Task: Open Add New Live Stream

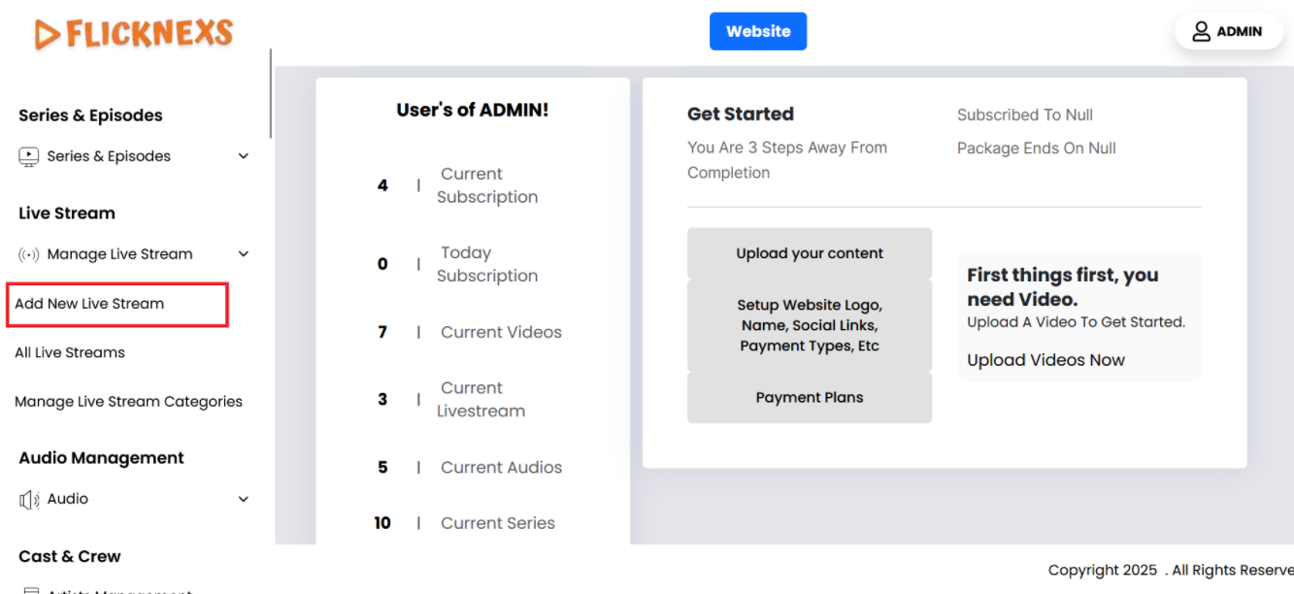Action: click(x=89, y=304)
